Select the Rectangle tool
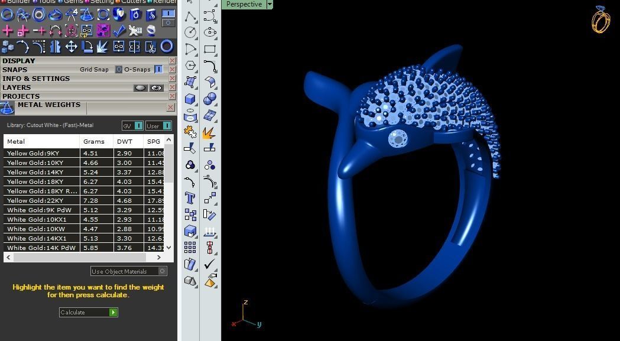 coord(210,49)
